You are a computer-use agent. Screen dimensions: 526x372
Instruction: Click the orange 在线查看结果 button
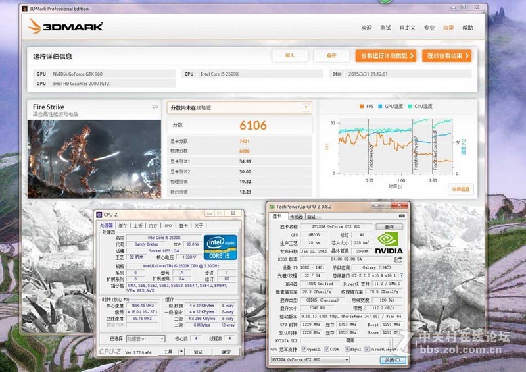click(x=447, y=56)
